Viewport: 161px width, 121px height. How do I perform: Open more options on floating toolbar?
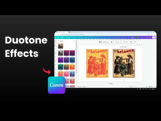127,47
